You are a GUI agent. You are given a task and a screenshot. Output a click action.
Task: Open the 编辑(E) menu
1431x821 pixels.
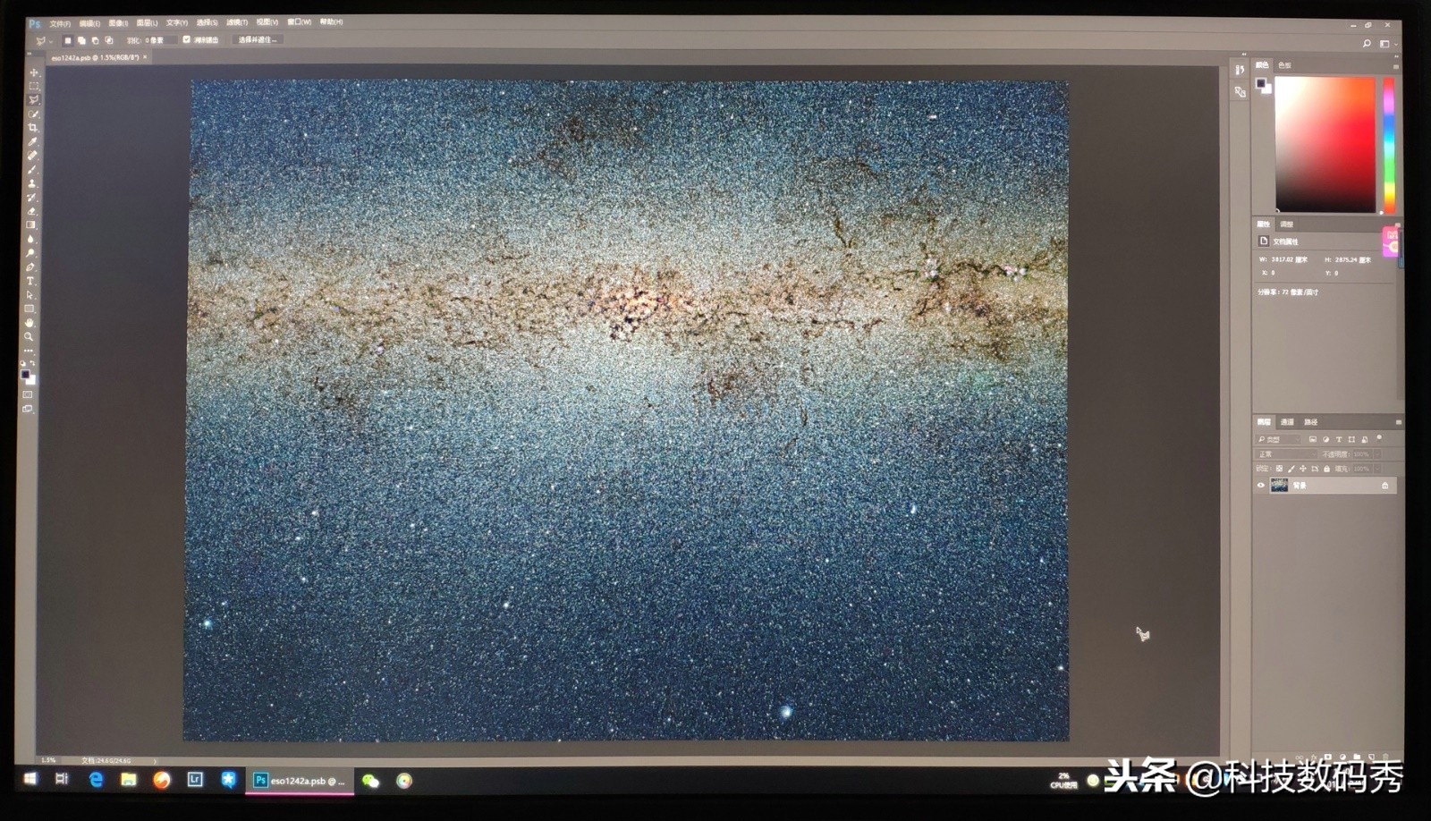89,23
